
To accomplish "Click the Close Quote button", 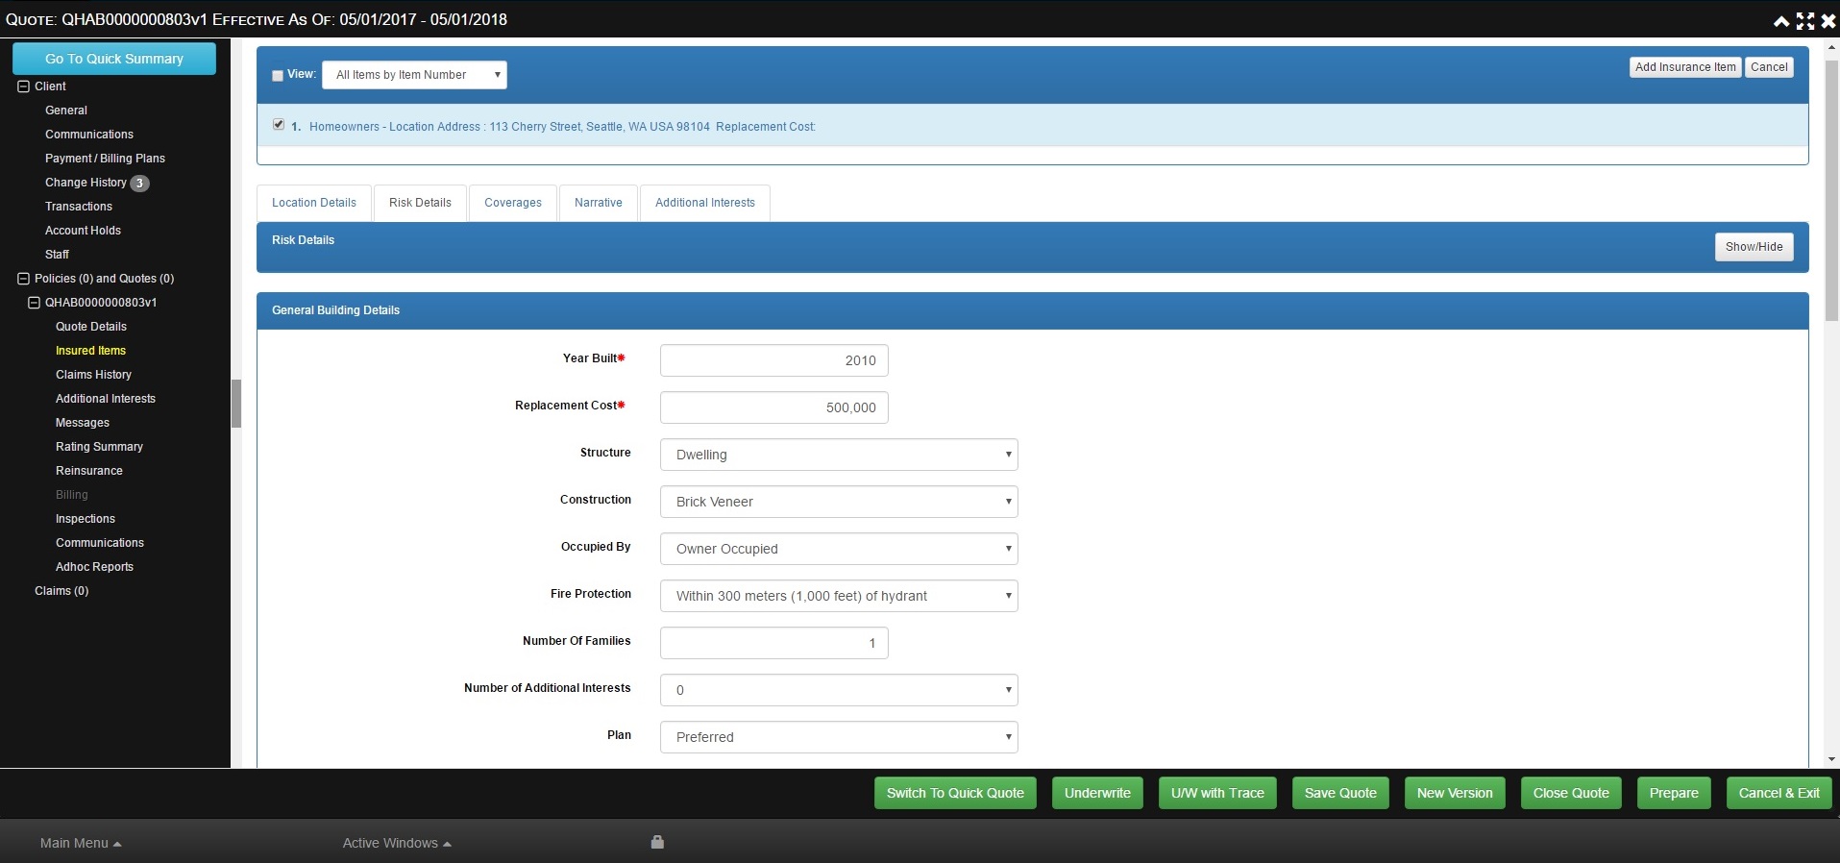I will (1571, 793).
